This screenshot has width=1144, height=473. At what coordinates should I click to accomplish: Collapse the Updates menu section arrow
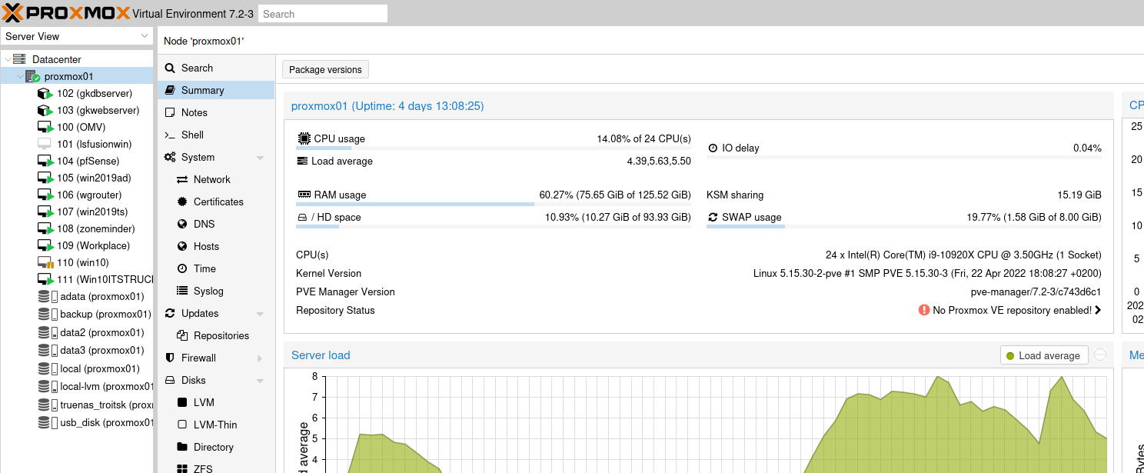260,314
